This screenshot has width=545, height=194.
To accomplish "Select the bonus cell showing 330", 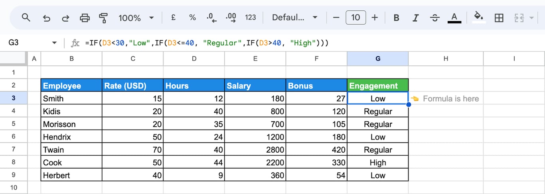I will (x=316, y=162).
